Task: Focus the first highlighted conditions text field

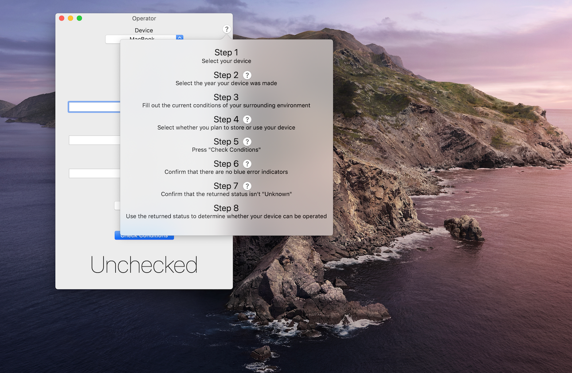Action: [94, 107]
